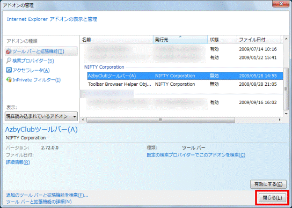Open ツール バーと拡張機能の詳細(N) link

point(39,202)
